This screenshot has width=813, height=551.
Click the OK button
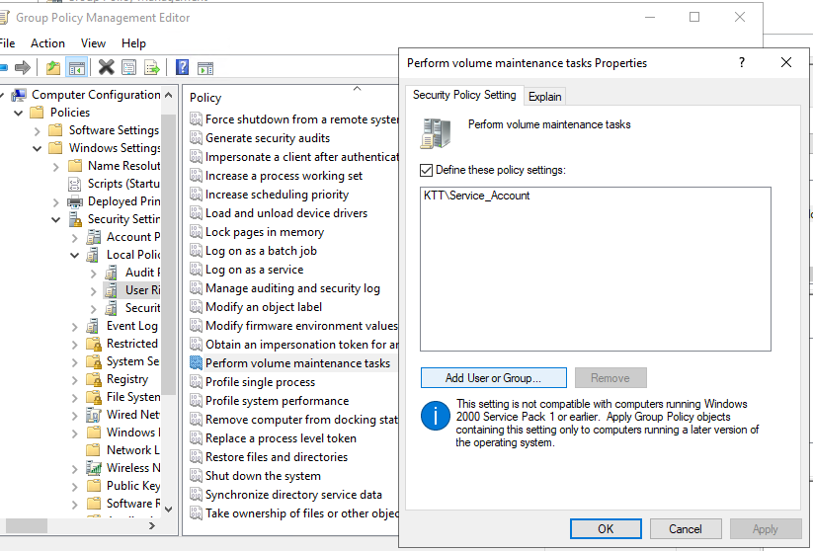606,528
